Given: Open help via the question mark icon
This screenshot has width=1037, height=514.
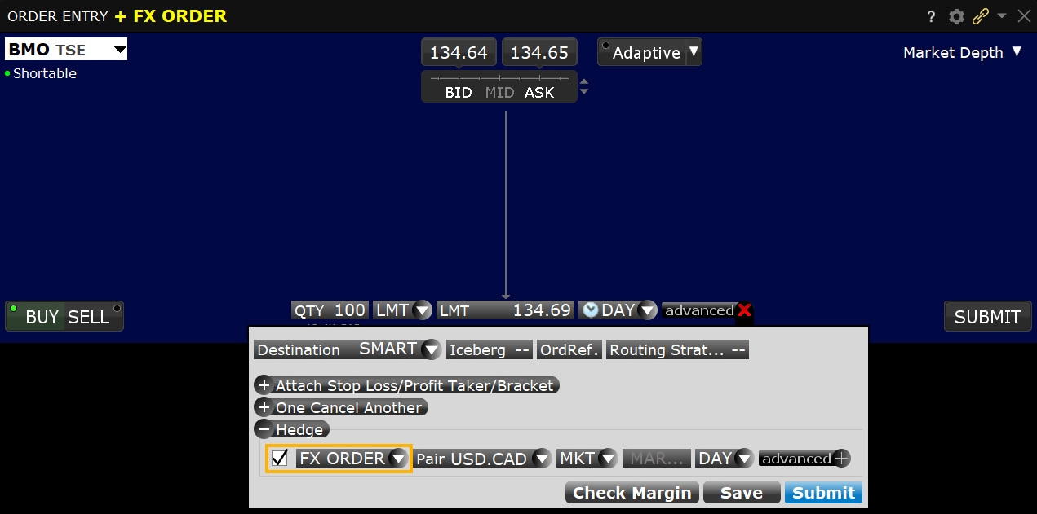Looking at the screenshot, I should tap(931, 16).
